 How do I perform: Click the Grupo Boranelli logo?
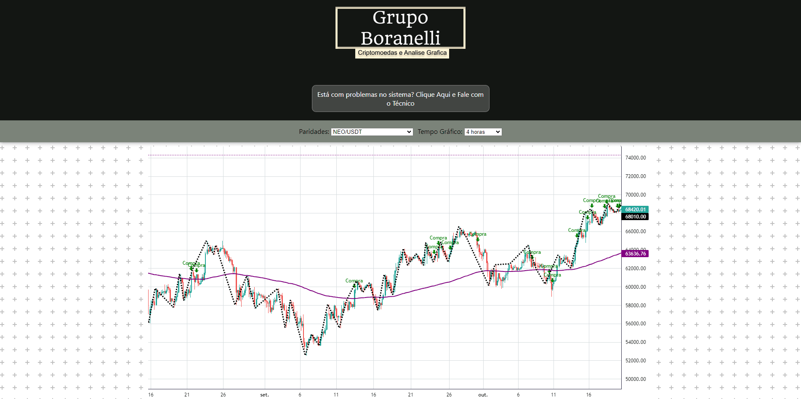(x=400, y=28)
